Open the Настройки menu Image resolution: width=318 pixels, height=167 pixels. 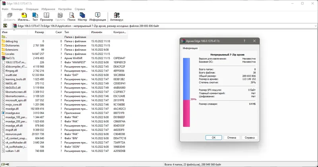coord(65,9)
